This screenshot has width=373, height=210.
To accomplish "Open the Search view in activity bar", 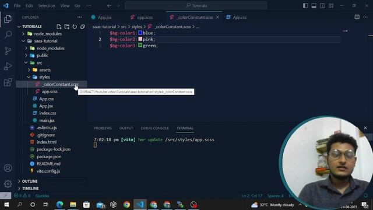I will [x=8, y=35].
